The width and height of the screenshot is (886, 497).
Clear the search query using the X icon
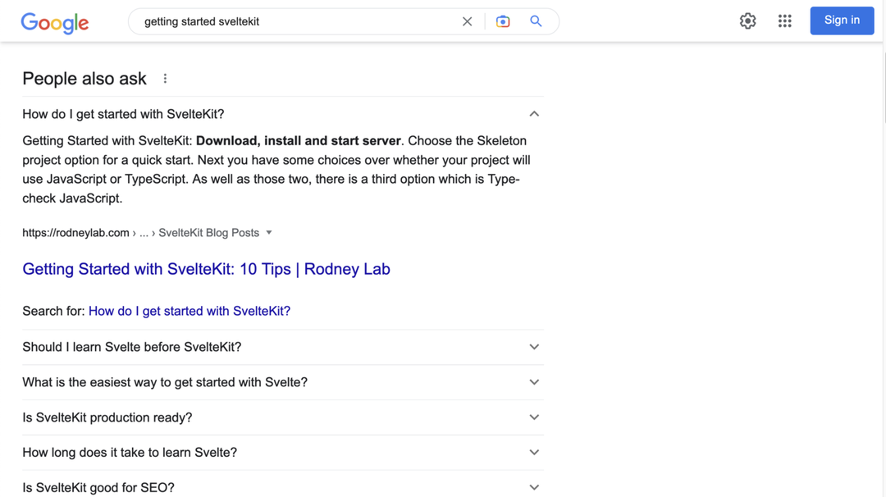point(467,21)
